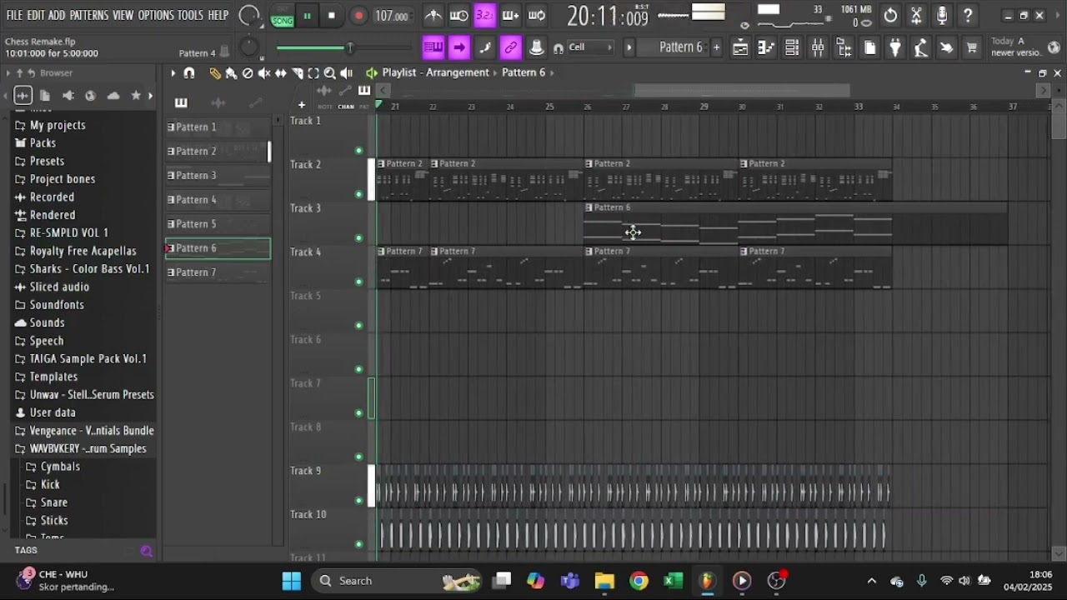The image size is (1067, 600).
Task: Select Pattern 3 in the picker
Action: point(218,176)
